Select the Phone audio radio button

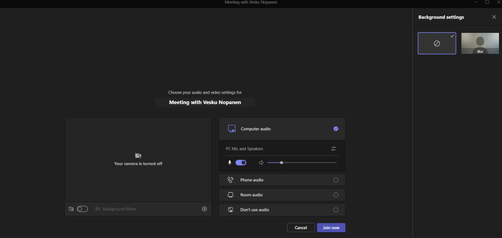[336, 180]
